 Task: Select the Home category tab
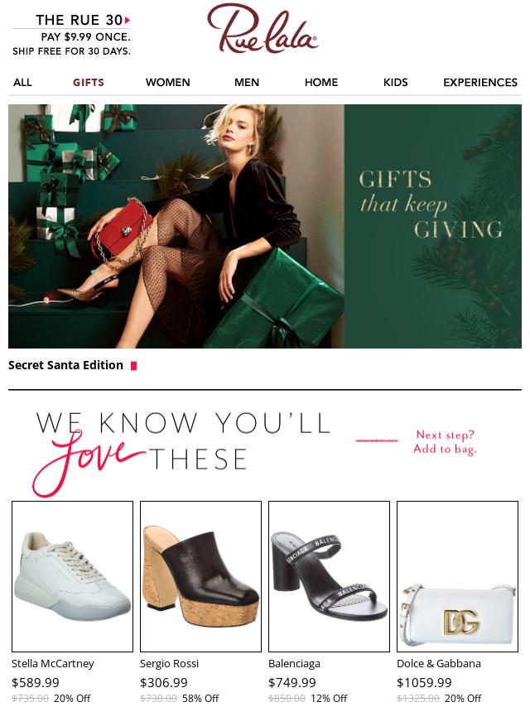[321, 83]
